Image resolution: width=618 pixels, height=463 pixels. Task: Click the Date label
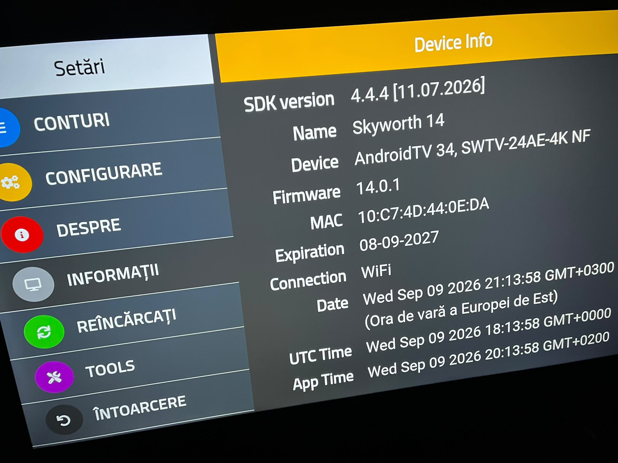tap(333, 305)
